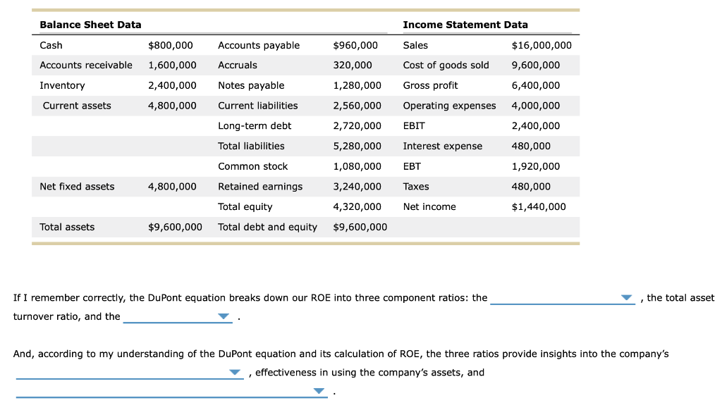Click the Long-term debt value 2,720,000
This screenshot has width=722, height=410.
[x=357, y=126]
